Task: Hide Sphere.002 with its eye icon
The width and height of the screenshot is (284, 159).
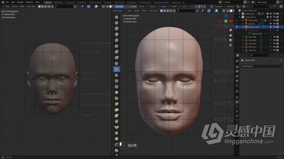Action: pos(274,27)
